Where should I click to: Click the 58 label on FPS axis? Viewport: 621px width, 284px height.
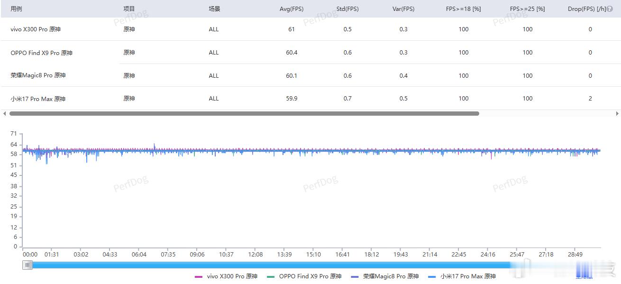click(13, 155)
